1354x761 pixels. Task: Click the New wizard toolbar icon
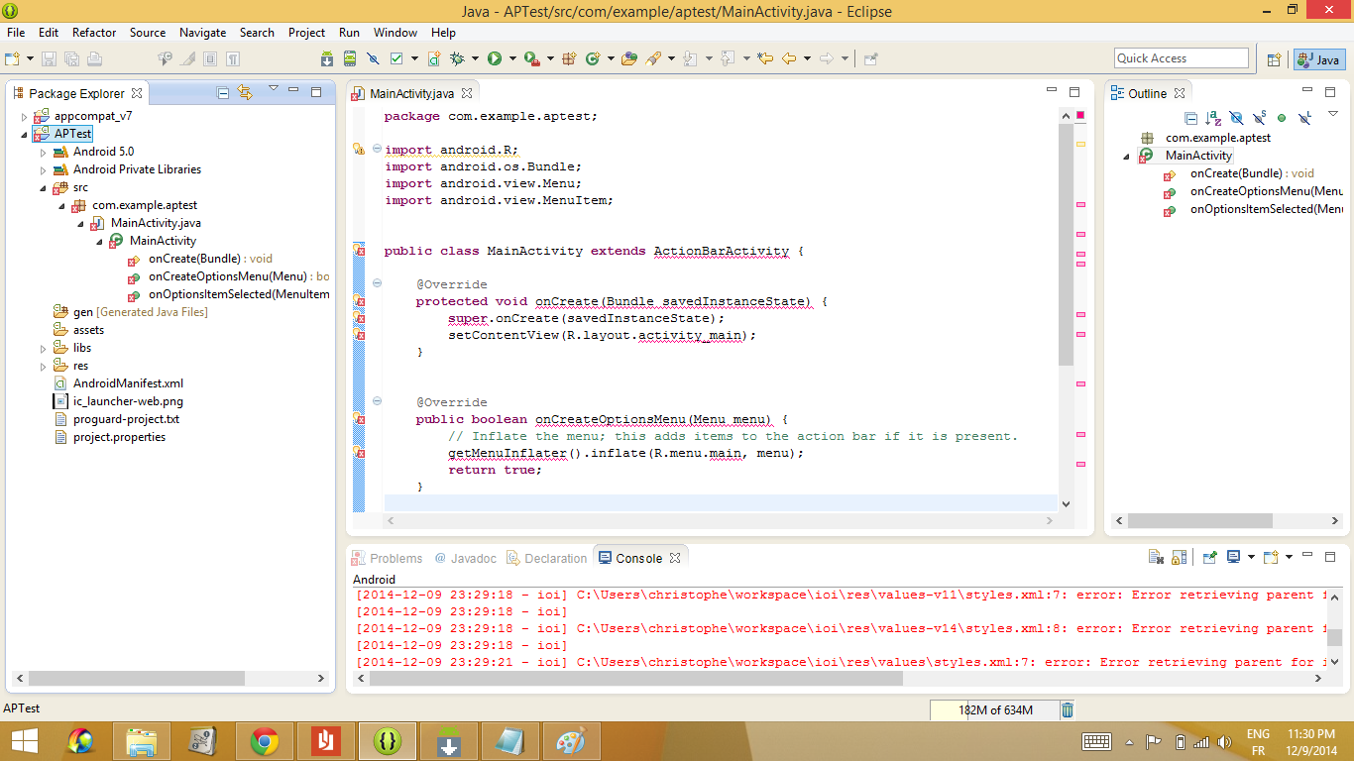(11, 58)
